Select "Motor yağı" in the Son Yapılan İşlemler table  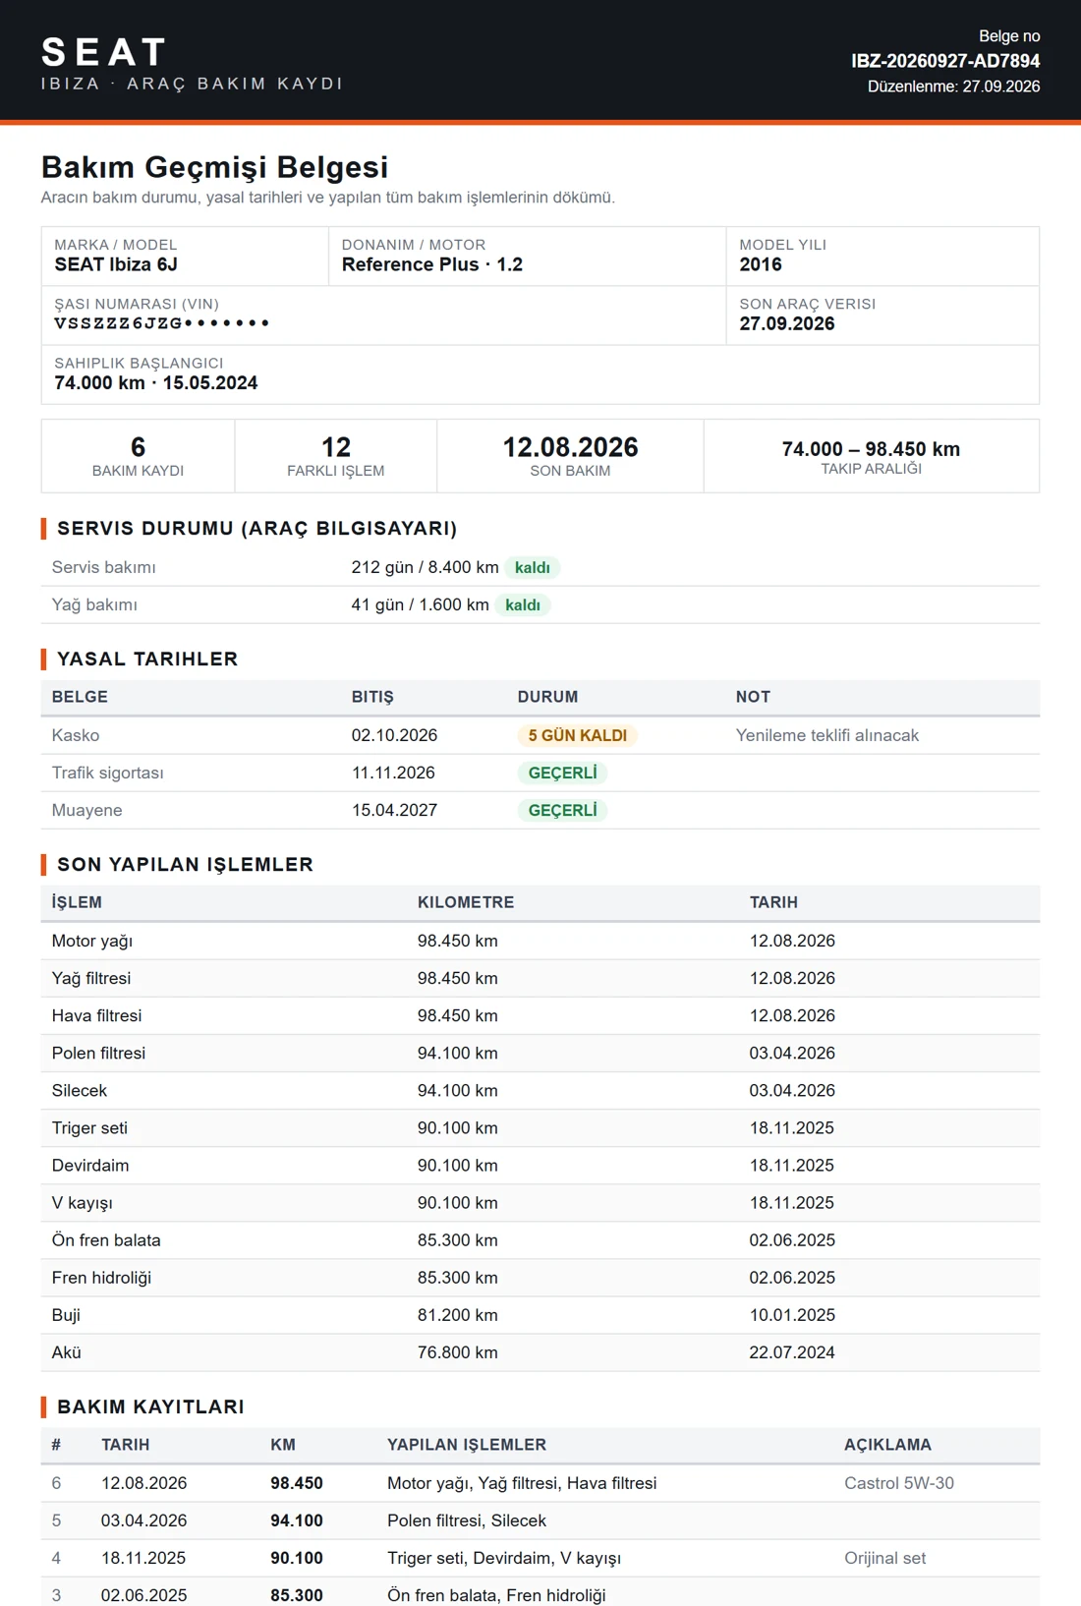coord(92,941)
